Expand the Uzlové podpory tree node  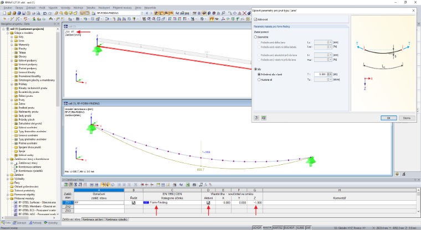12,61
